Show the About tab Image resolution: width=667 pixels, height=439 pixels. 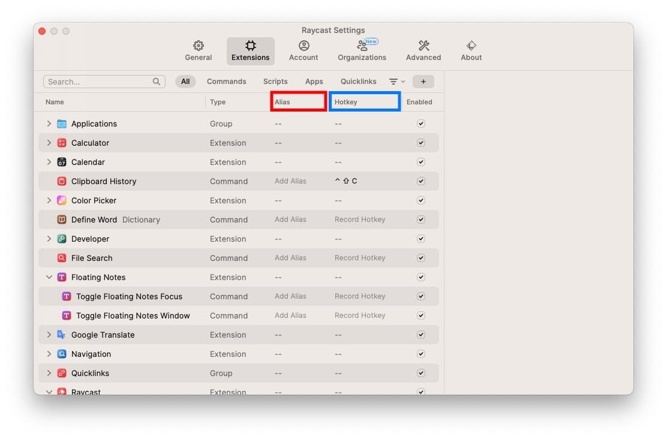471,50
